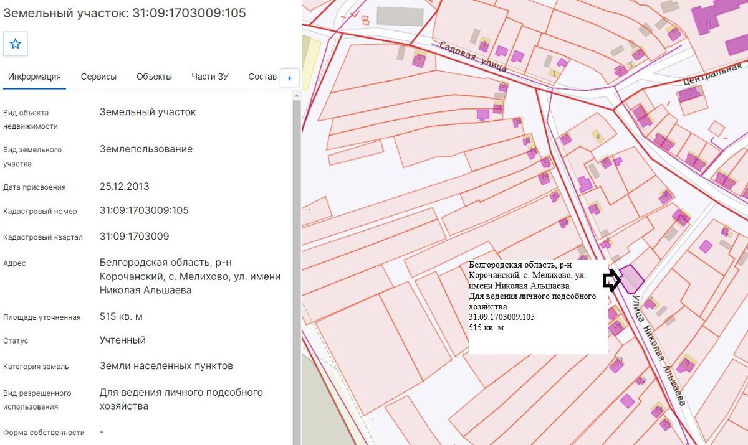Click Садовая улица label on map
This screenshot has width=748, height=445.
point(472,57)
